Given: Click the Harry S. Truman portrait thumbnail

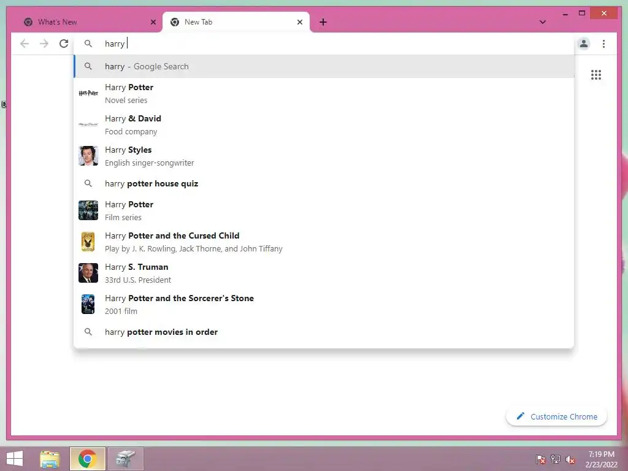Looking at the screenshot, I should [x=88, y=273].
